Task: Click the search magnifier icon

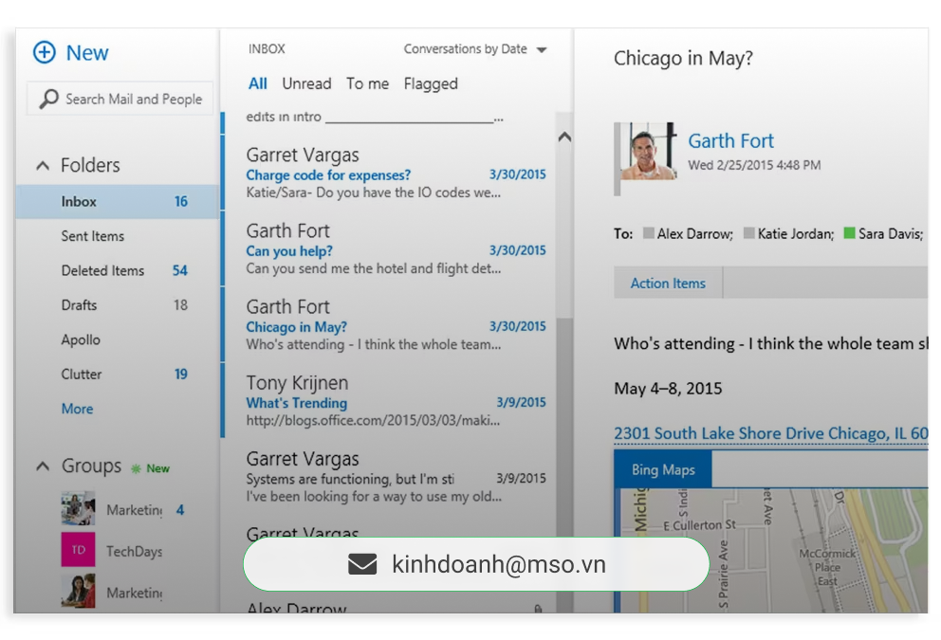Action: click(x=48, y=100)
